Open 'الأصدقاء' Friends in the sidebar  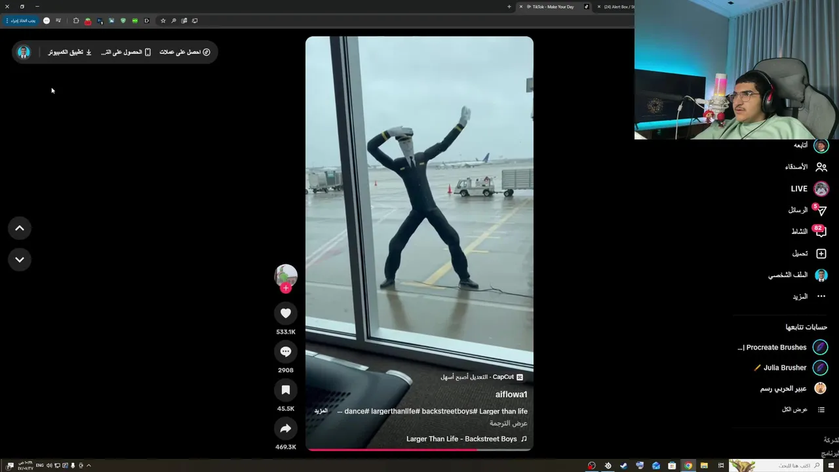tap(806, 167)
